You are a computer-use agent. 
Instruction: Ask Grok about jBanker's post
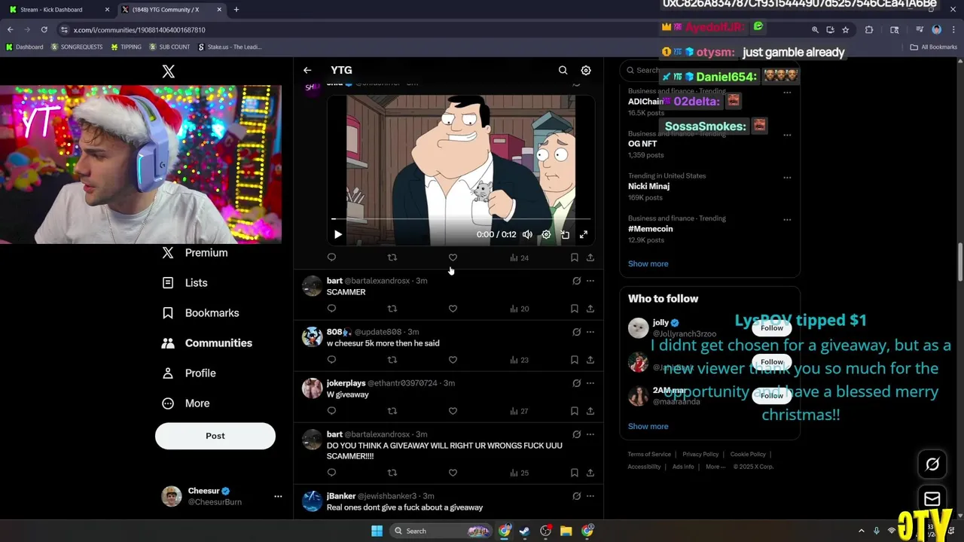(x=576, y=496)
